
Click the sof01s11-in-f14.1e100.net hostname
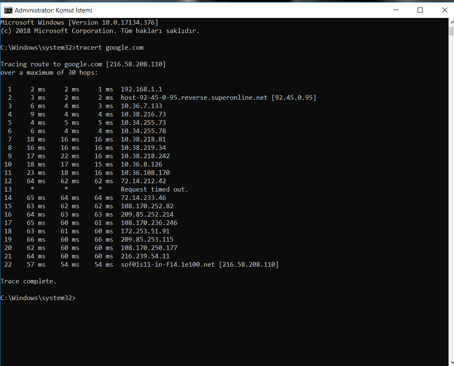[x=168, y=265]
